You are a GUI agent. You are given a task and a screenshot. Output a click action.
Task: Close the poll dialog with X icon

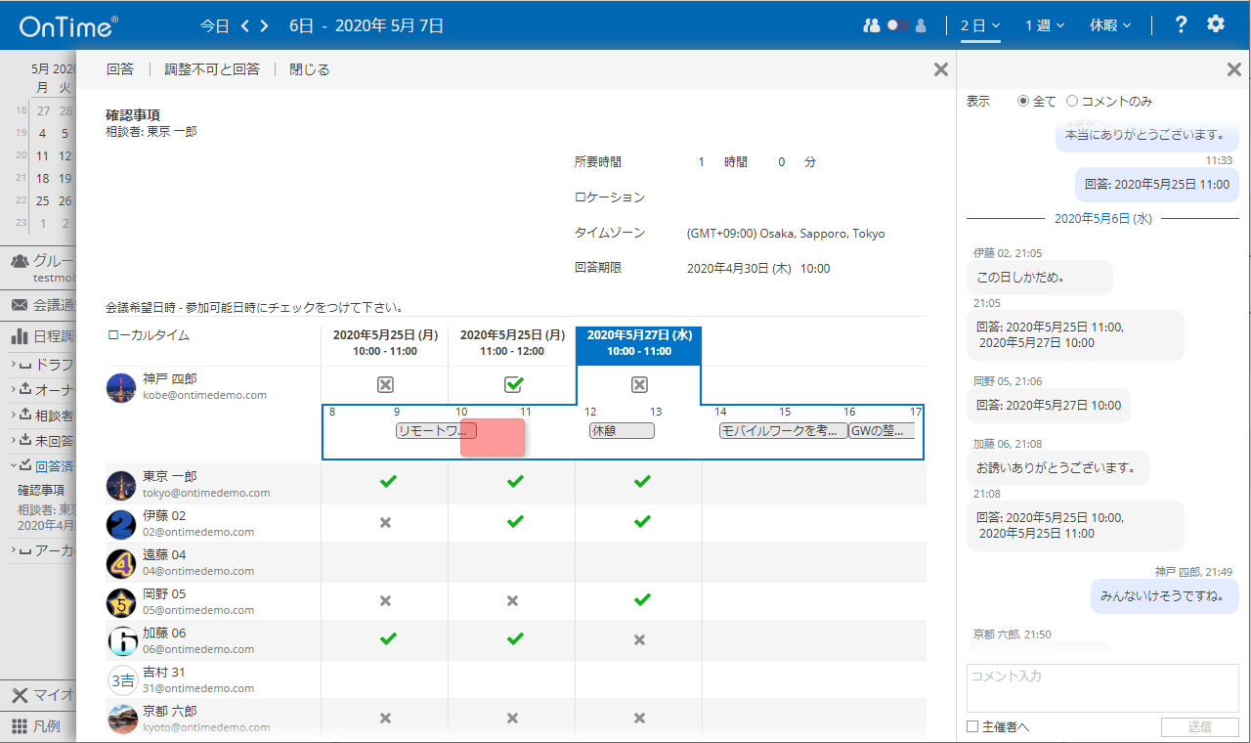(x=940, y=69)
